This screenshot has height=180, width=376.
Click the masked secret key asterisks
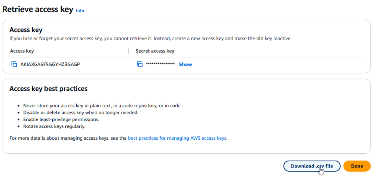[160, 64]
